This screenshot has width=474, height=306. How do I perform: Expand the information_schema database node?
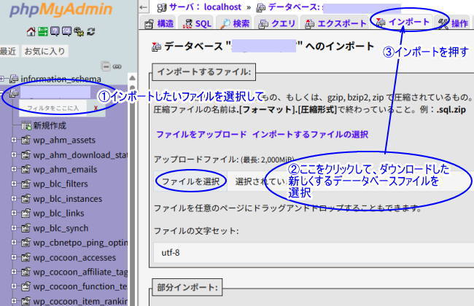tap(2, 79)
